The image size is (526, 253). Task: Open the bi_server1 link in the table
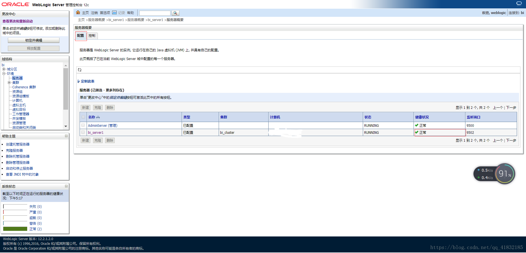pos(96,133)
